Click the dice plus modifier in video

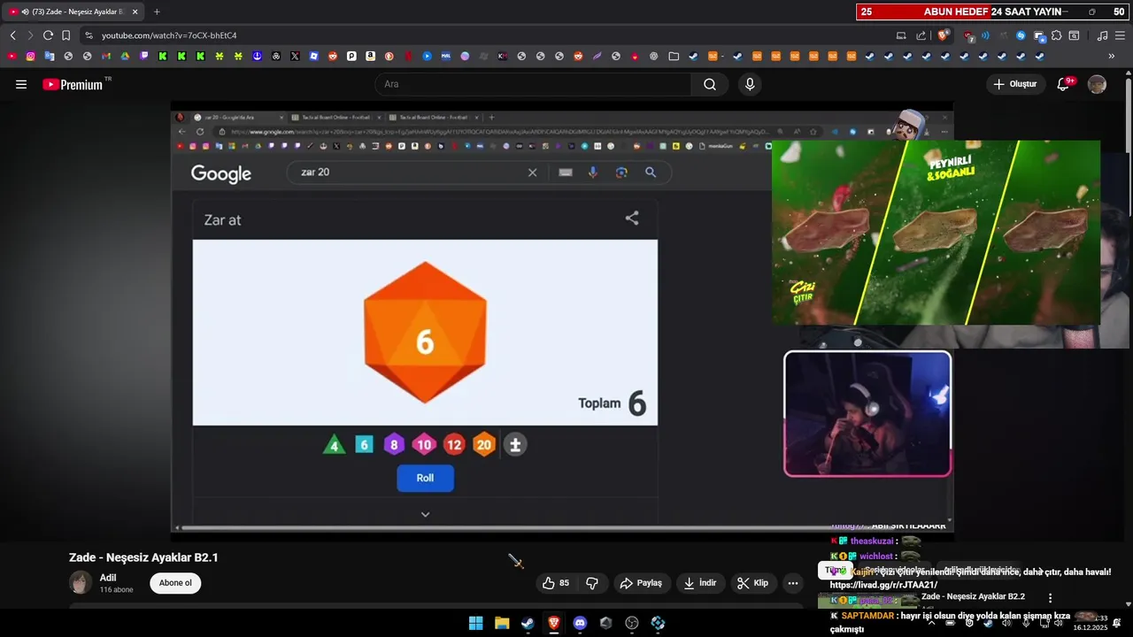point(515,445)
